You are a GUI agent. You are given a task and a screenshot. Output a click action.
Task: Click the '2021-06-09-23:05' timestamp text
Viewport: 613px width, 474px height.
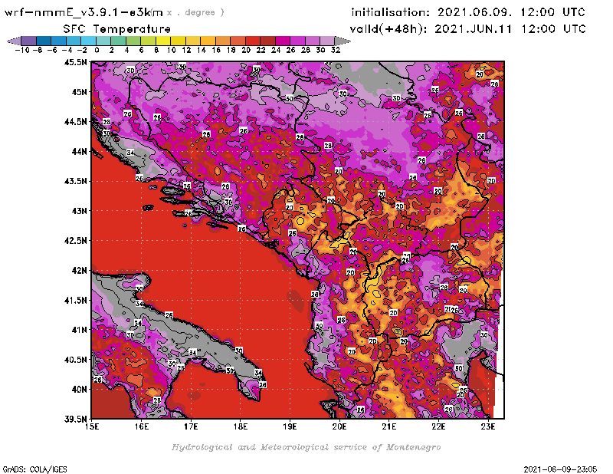tap(560, 469)
